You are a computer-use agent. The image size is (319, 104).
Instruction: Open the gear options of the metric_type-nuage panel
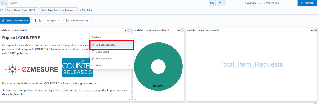(x=315, y=30)
